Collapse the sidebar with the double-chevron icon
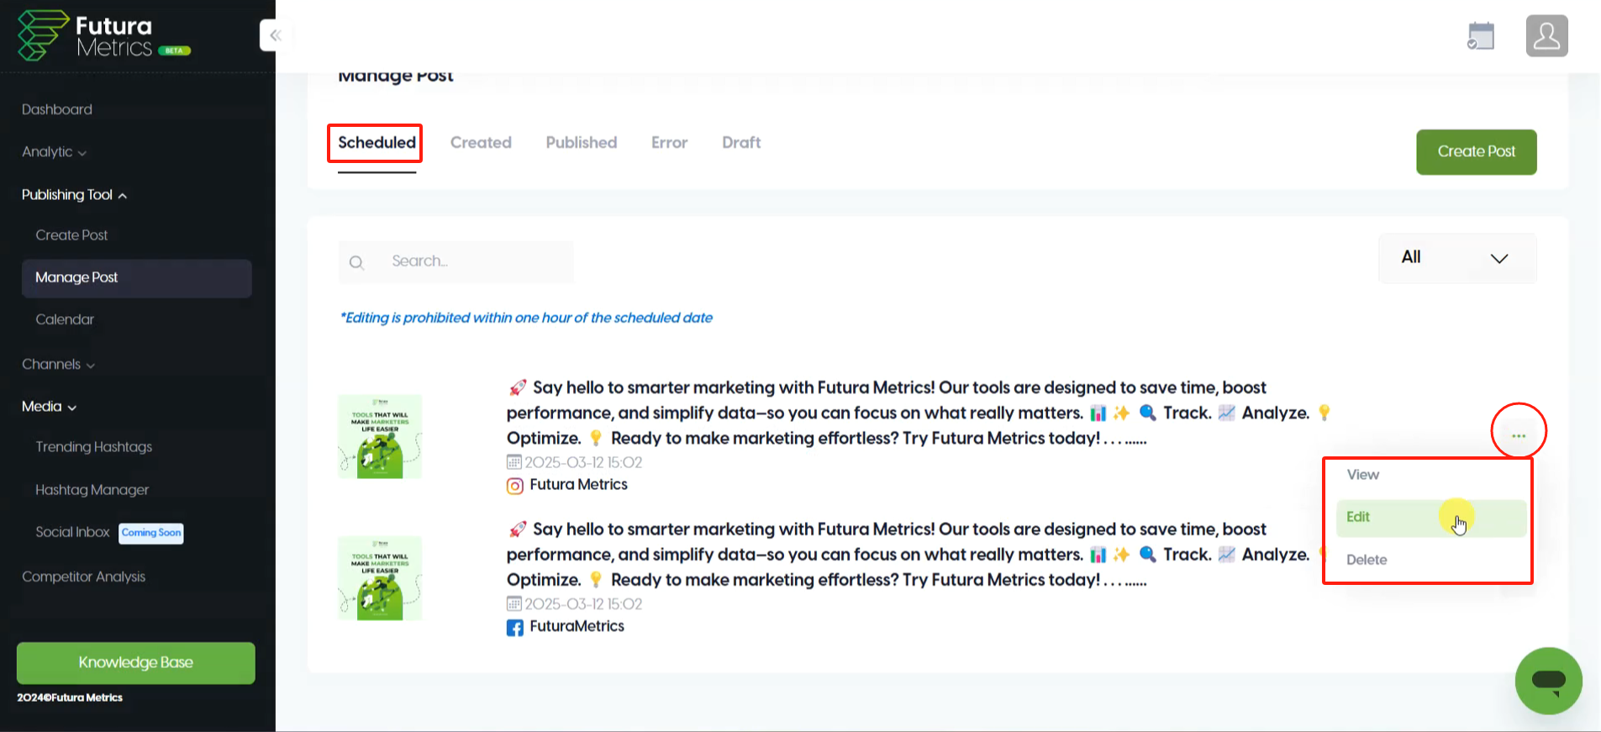Viewport: 1601px width, 732px height. point(275,35)
